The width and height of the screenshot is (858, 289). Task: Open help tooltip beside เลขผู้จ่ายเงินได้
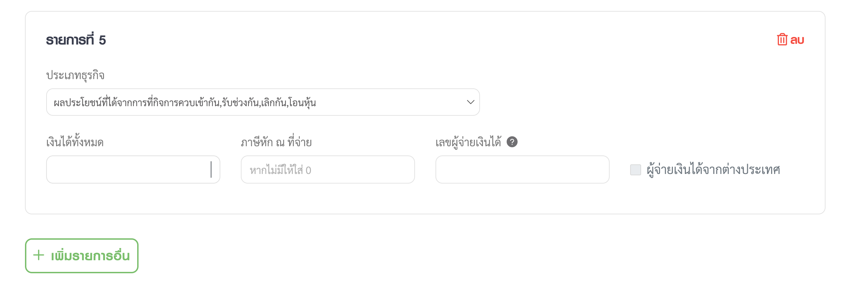coord(512,142)
